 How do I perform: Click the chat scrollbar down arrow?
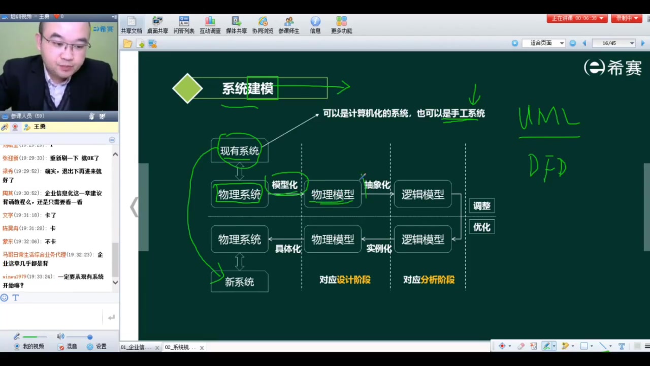(x=115, y=282)
